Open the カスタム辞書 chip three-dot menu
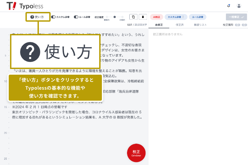248x165 pixels. [x=183, y=17]
